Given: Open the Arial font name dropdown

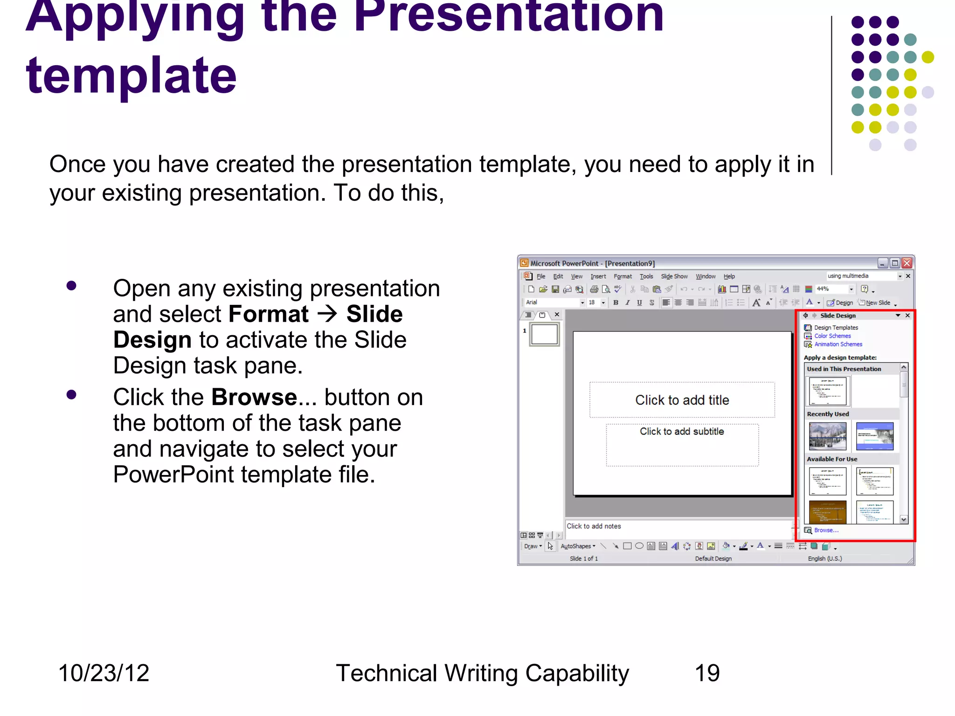Looking at the screenshot, I should tap(582, 303).
